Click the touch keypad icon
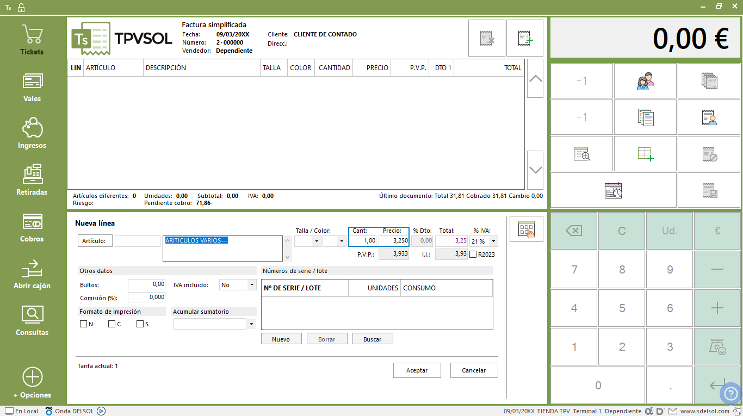743x416 pixels. point(526,229)
